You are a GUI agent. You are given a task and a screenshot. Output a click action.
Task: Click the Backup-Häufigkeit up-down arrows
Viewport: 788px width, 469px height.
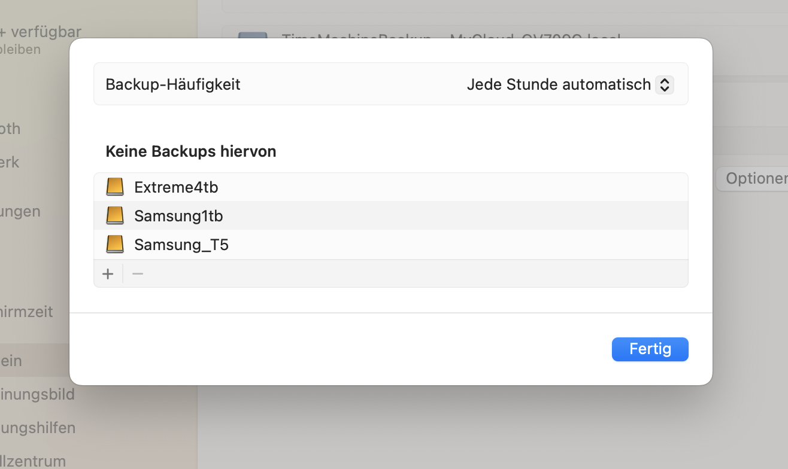click(x=664, y=85)
